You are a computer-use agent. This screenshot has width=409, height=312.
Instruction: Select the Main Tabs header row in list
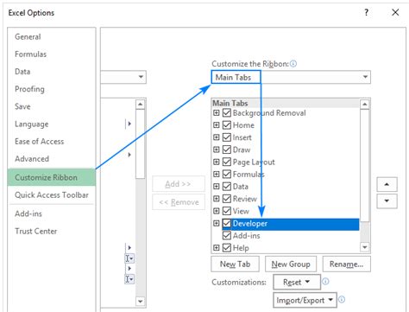pos(286,103)
